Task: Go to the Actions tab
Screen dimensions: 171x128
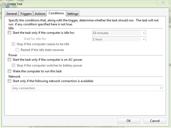Action: click(40, 14)
